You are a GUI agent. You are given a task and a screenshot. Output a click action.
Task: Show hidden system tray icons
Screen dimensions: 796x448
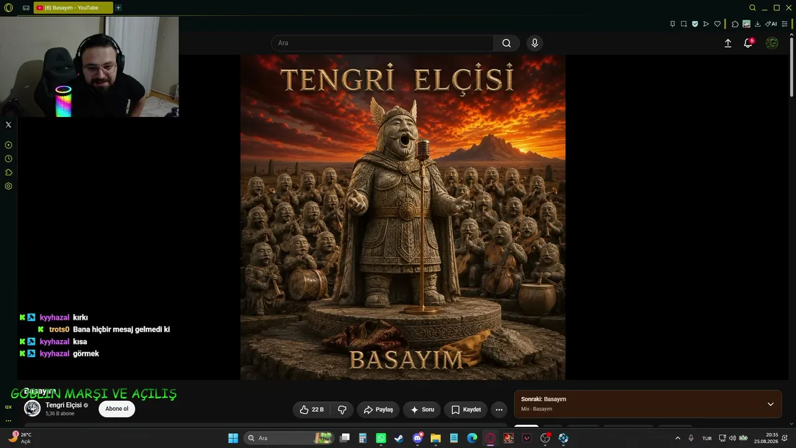[x=678, y=438]
